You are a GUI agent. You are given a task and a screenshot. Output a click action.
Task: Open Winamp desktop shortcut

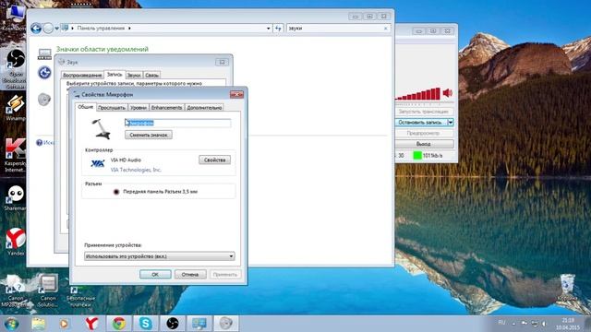coord(15,108)
